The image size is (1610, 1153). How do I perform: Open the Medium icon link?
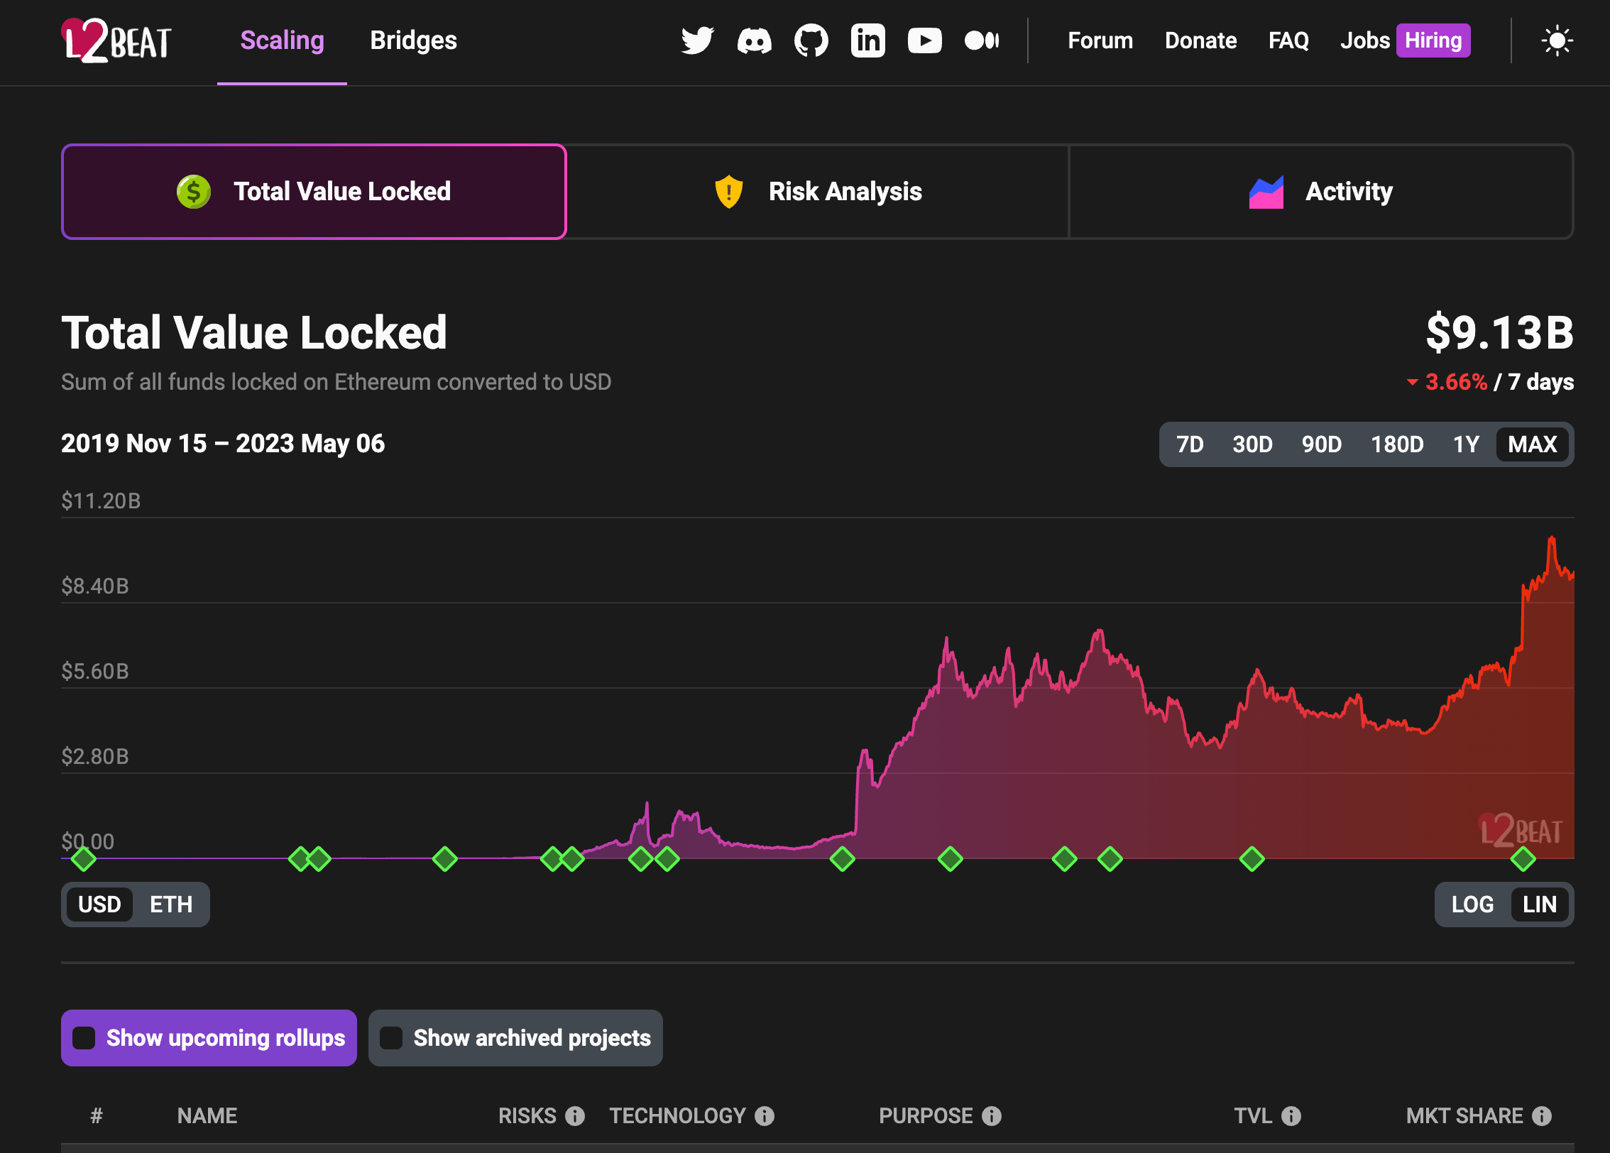982,40
